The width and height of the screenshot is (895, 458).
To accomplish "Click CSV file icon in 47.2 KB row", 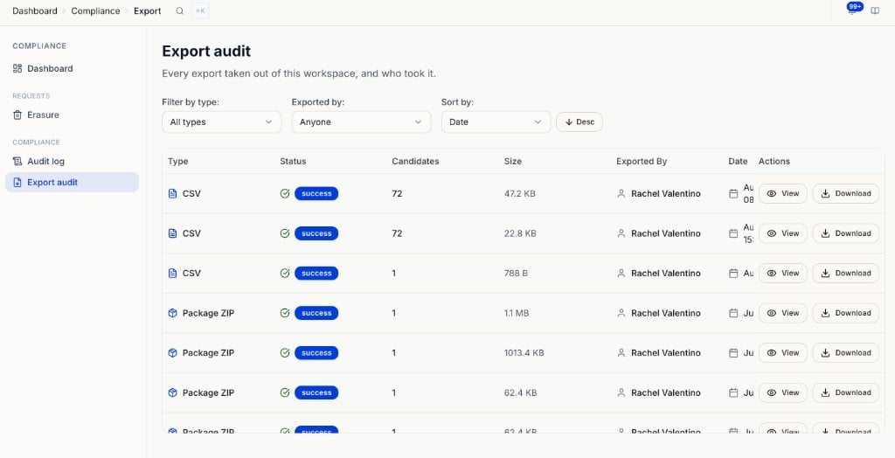I will click(x=172, y=193).
